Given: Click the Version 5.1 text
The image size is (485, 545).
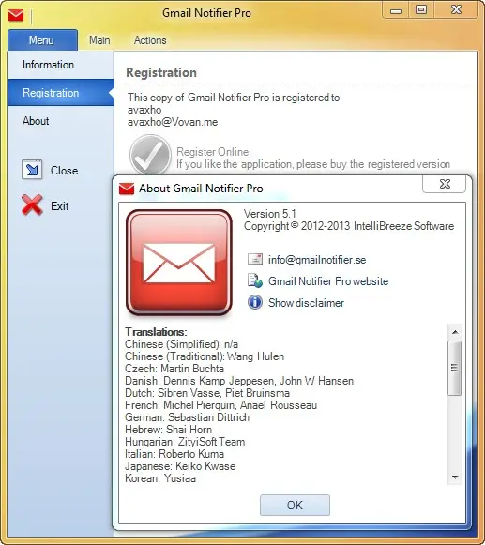Looking at the screenshot, I should point(270,214).
